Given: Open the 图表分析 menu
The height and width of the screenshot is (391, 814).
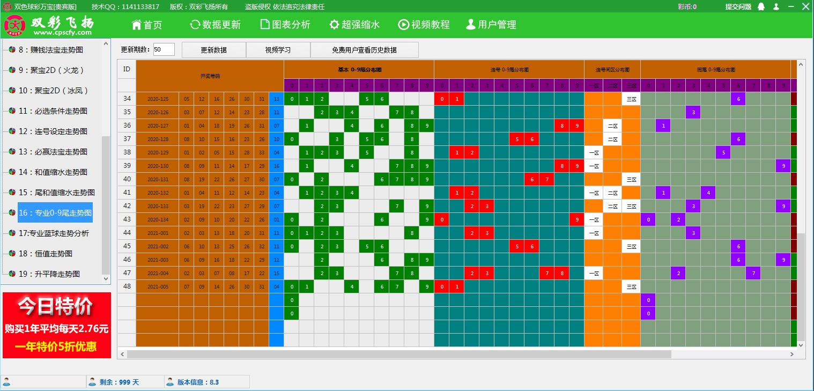Looking at the screenshot, I should (284, 25).
